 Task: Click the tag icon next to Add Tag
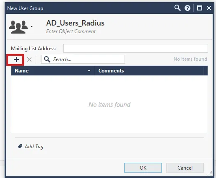(x=20, y=146)
